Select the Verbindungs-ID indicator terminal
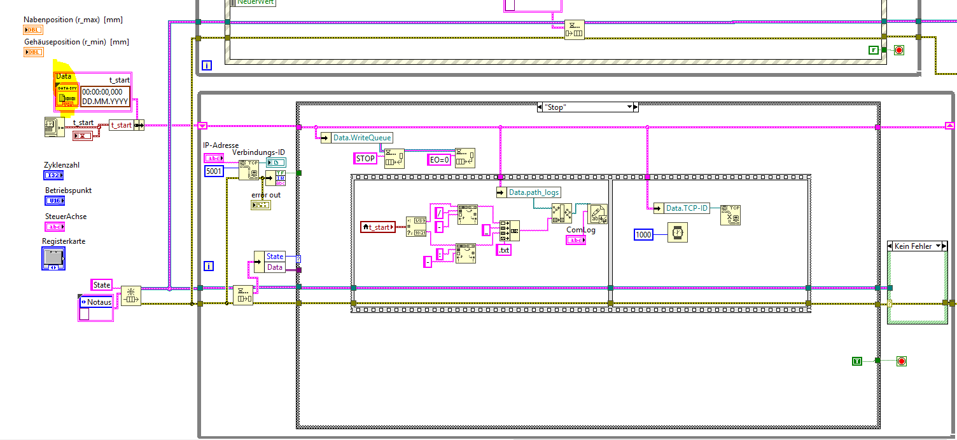Image resolution: width=957 pixels, height=440 pixels. pos(277,163)
